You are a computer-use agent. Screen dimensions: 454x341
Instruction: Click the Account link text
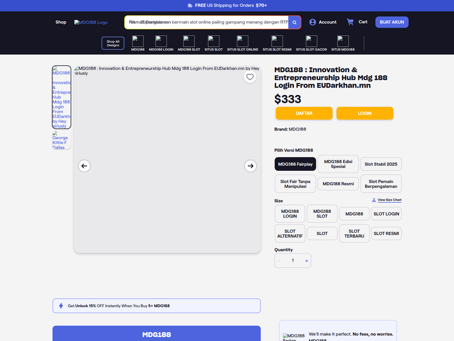(328, 22)
